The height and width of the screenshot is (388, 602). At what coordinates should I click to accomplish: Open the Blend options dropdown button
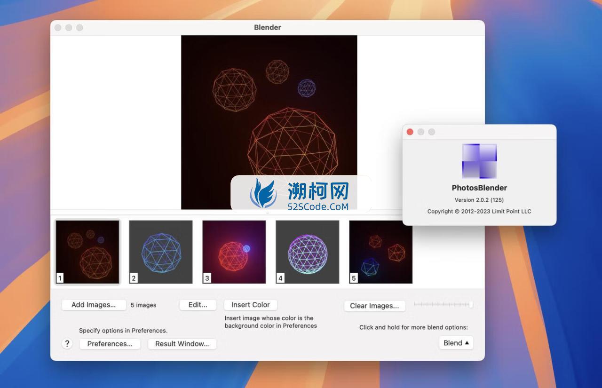tap(456, 343)
